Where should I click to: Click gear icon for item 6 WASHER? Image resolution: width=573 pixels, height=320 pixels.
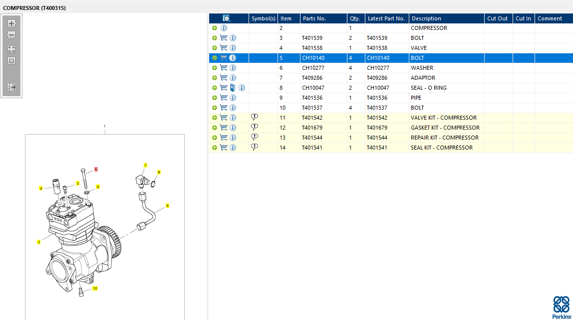pyautogui.click(x=215, y=68)
